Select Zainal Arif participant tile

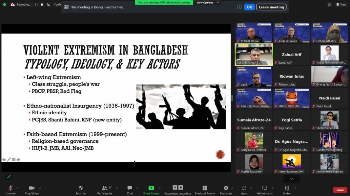point(292,55)
